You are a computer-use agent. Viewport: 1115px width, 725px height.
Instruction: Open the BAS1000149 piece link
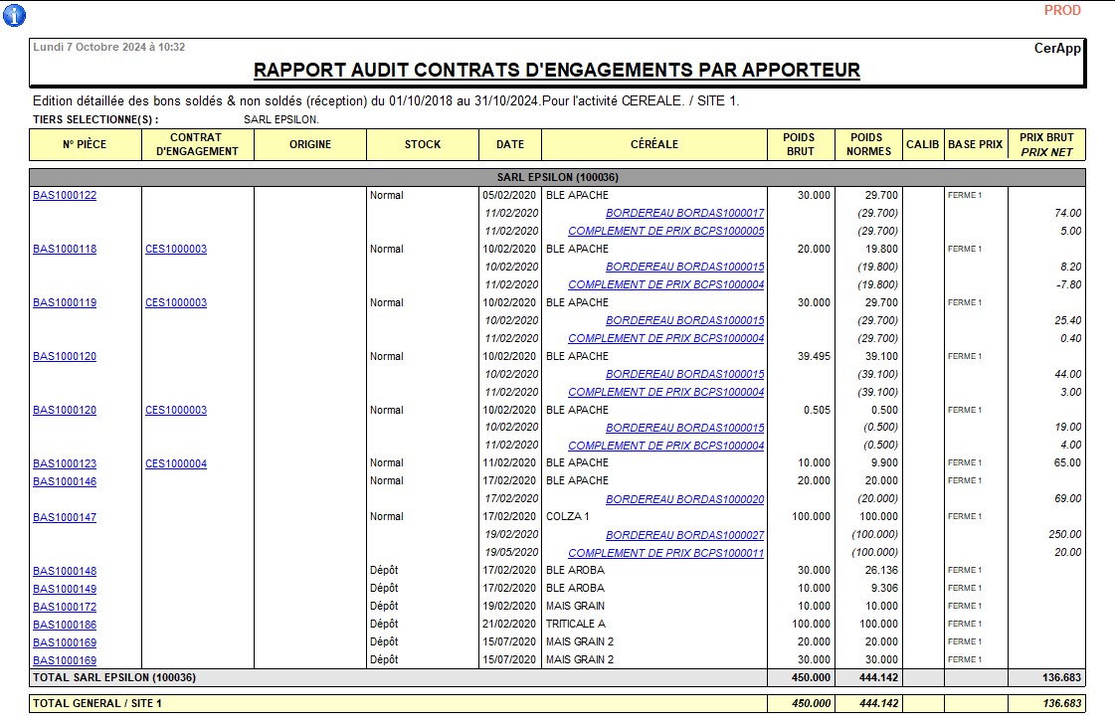click(65, 590)
